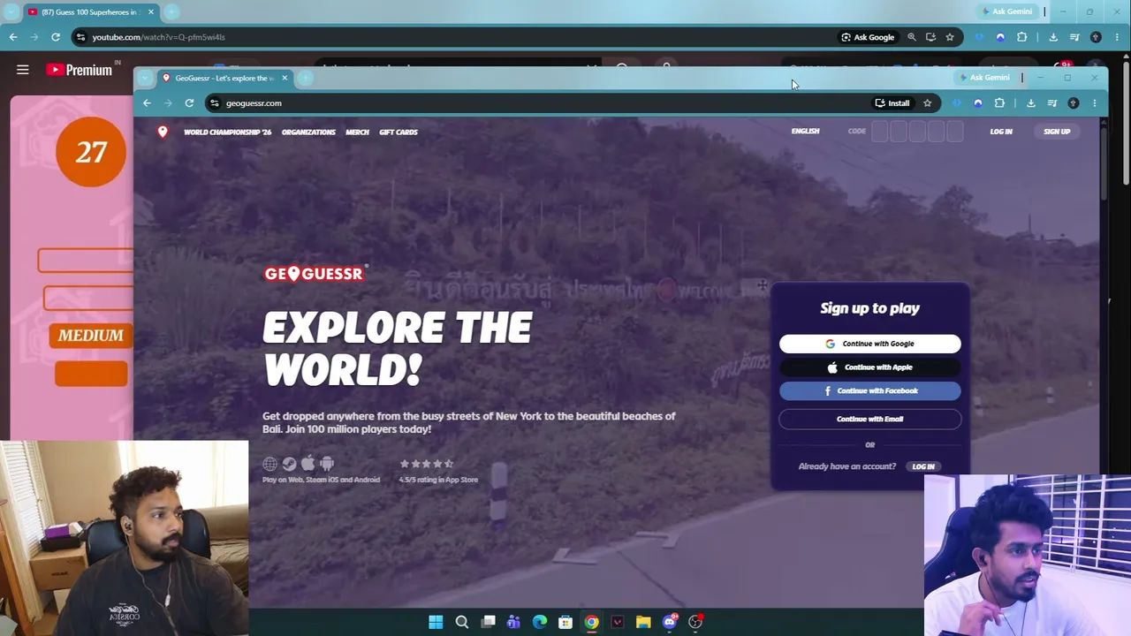Click Sign Up in the GeoGuessr header
Image resolution: width=1131 pixels, height=636 pixels.
1057,132
